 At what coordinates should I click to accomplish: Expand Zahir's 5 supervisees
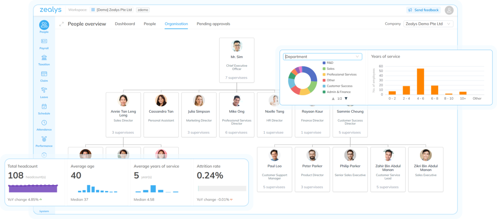coord(388,187)
